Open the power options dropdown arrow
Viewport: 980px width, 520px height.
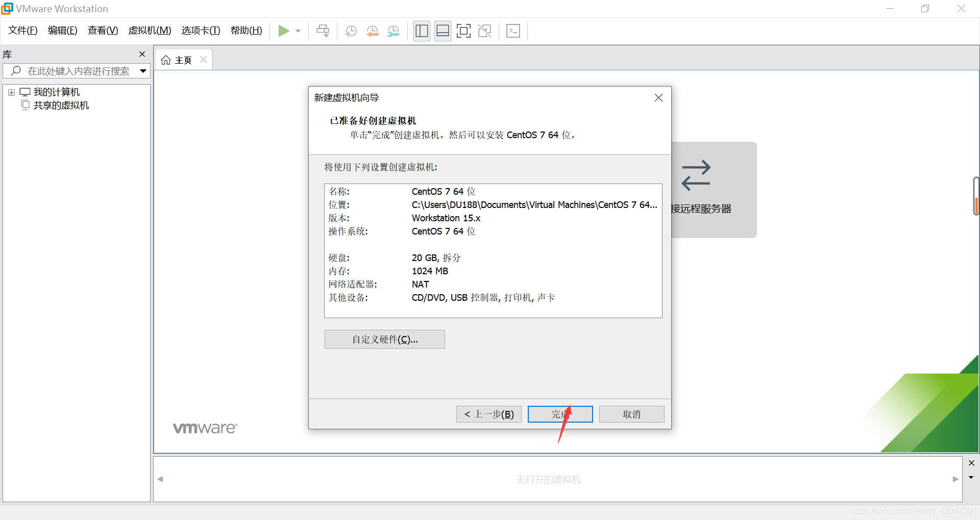click(x=298, y=31)
